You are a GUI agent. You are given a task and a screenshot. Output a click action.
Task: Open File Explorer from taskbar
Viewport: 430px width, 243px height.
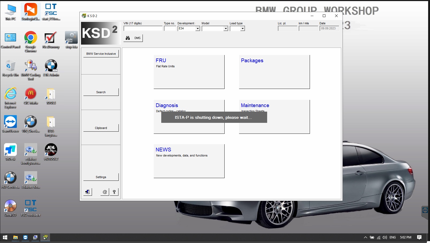click(16, 237)
